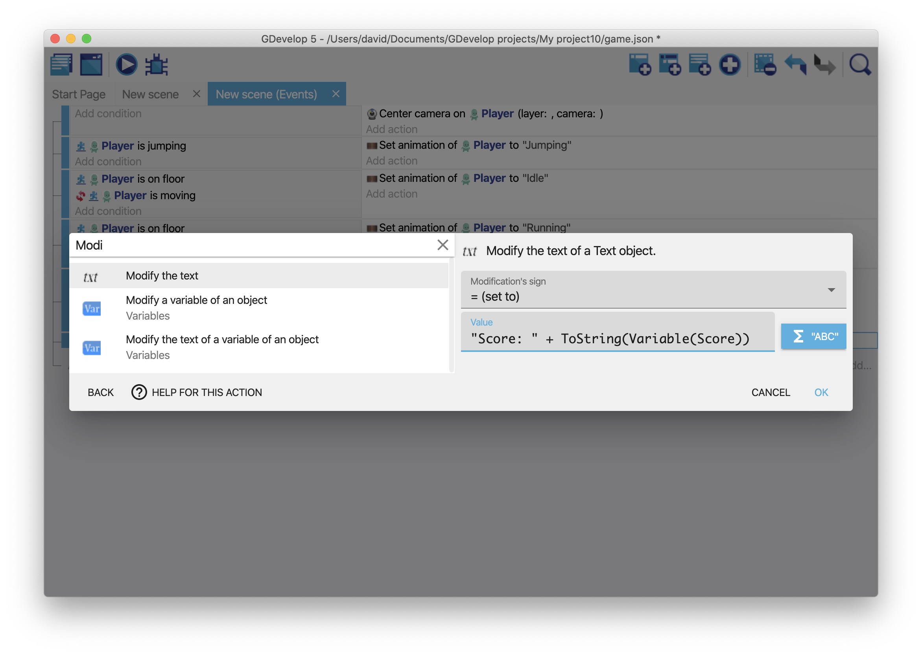922x655 pixels.
Task: Launch the debugger bug icon
Action: (x=156, y=65)
